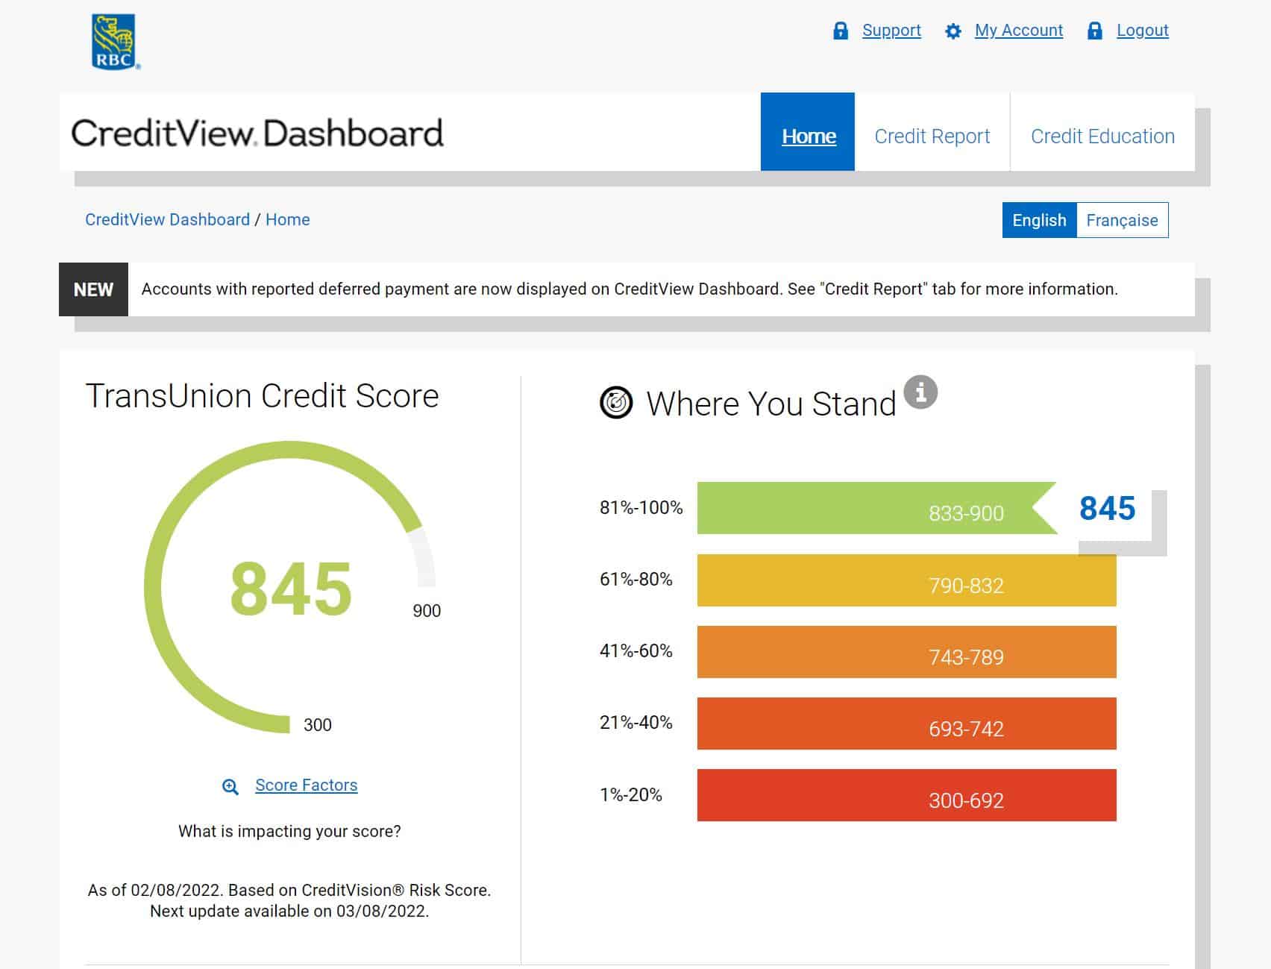1271x969 pixels.
Task: Open the Score Factors link
Action: pos(305,785)
